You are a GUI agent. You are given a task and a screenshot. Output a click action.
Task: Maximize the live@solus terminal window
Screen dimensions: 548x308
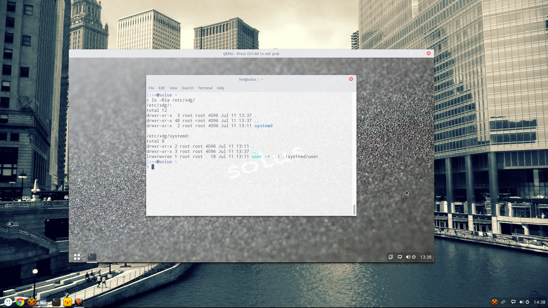(342, 79)
